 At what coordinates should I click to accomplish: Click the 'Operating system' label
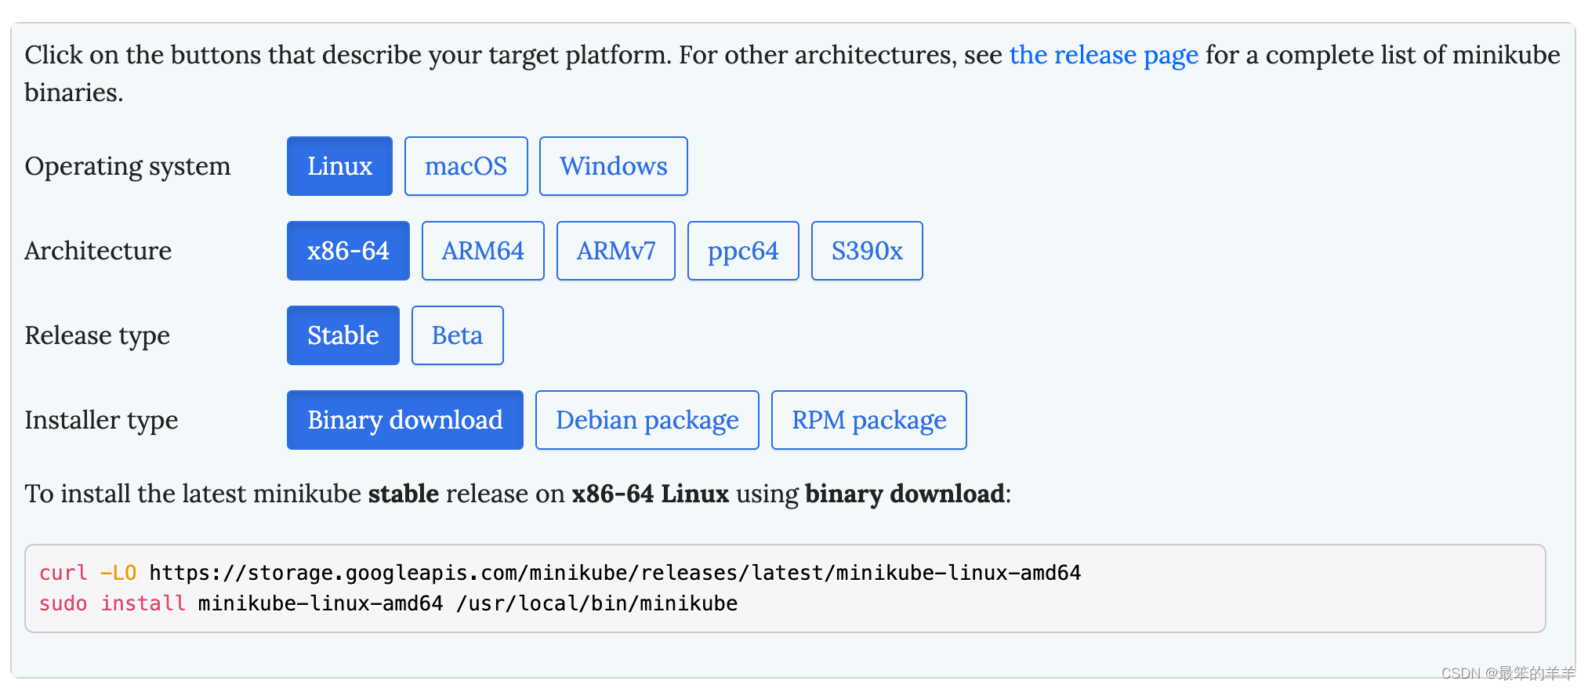click(x=128, y=166)
